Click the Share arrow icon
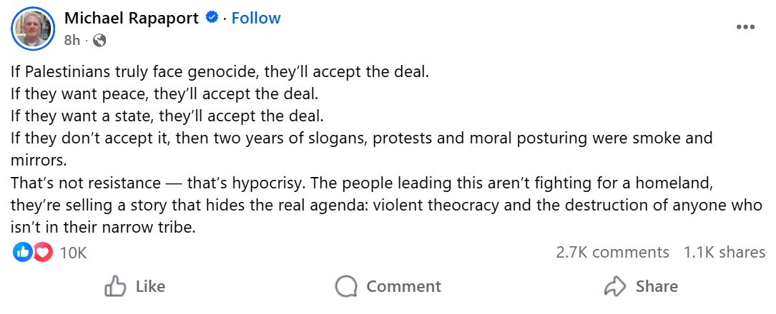This screenshot has height=314, width=776. point(615,287)
